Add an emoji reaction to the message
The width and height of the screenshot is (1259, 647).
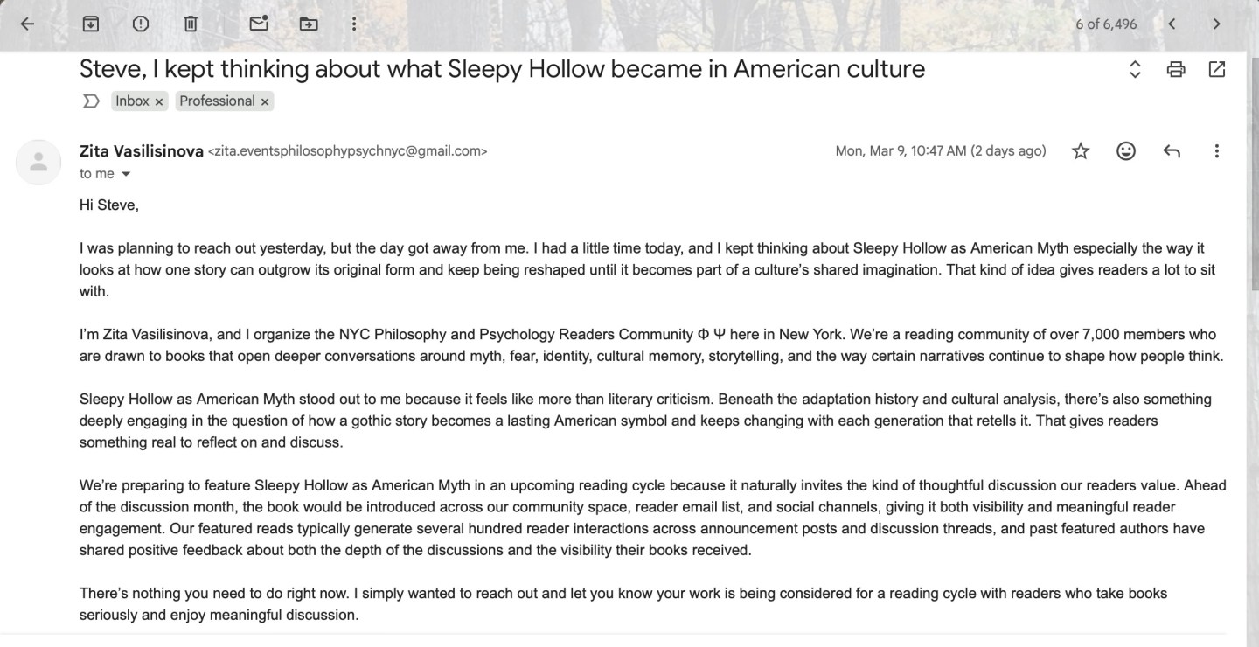pyautogui.click(x=1125, y=150)
